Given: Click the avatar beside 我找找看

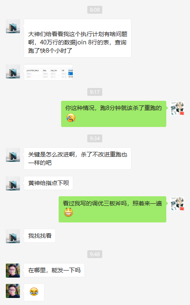Looking at the screenshot, I should (x=13, y=236).
